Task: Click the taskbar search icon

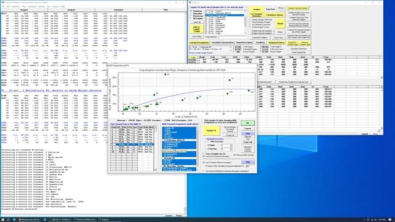Action: point(8,220)
